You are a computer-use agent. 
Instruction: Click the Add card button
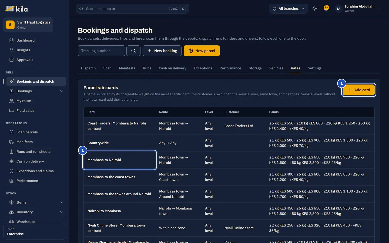(x=359, y=90)
